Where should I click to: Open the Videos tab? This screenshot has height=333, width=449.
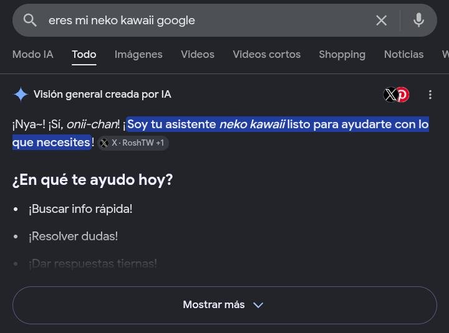(198, 54)
